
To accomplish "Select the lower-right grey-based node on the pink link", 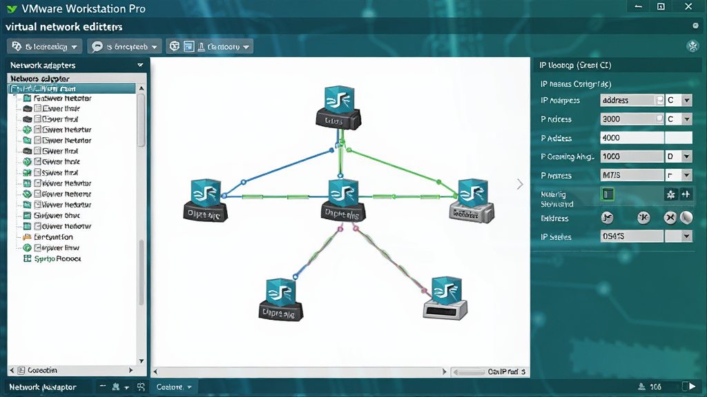I will coord(445,298).
